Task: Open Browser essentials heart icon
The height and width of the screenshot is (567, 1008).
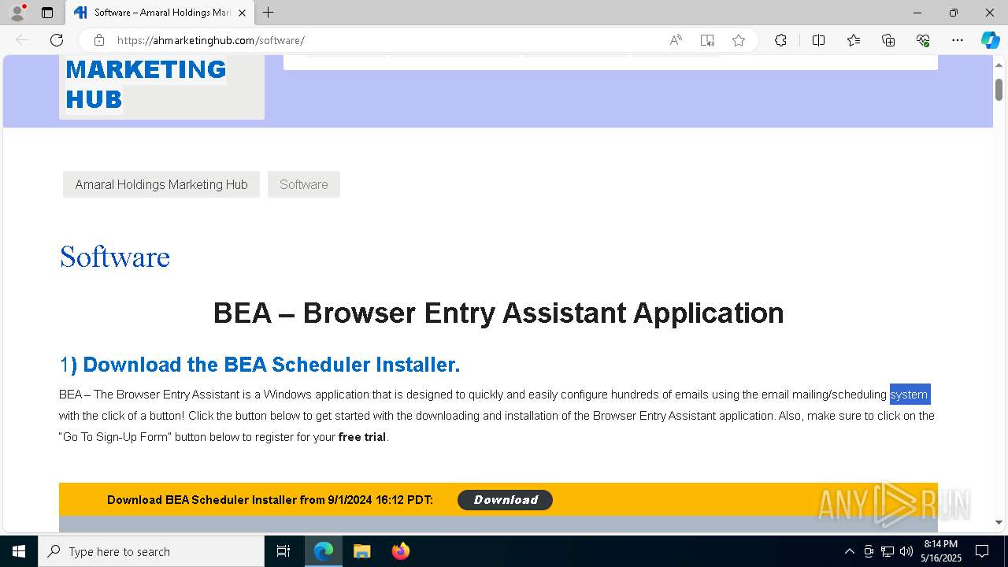Action: coord(923,40)
